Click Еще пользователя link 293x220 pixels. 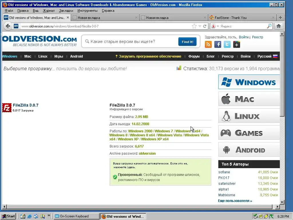[x=235, y=201]
